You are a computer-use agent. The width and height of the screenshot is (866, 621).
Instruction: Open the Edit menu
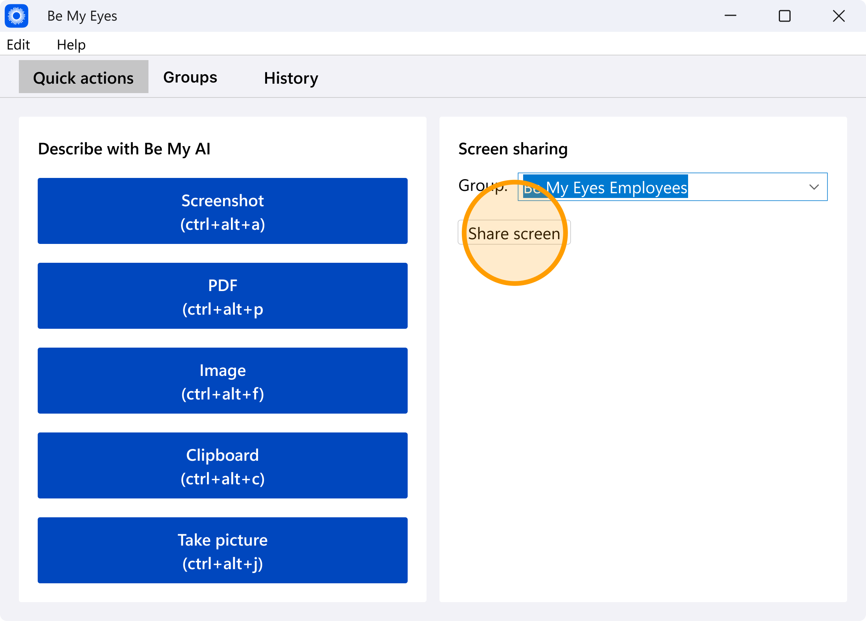(x=18, y=44)
